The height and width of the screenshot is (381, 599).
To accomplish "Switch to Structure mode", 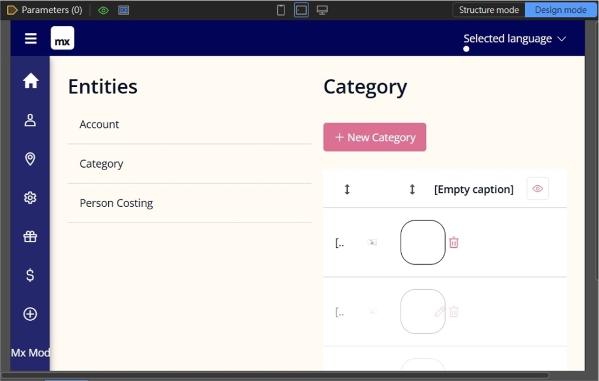I will [x=488, y=10].
